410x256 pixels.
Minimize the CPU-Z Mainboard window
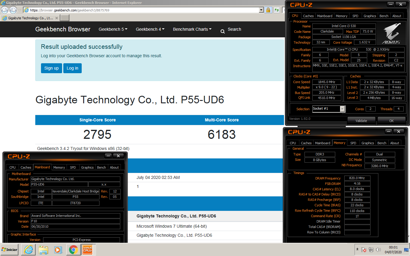(108, 156)
